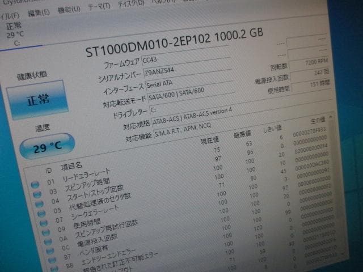Select the ベンダ固有 row name

(x=94, y=250)
